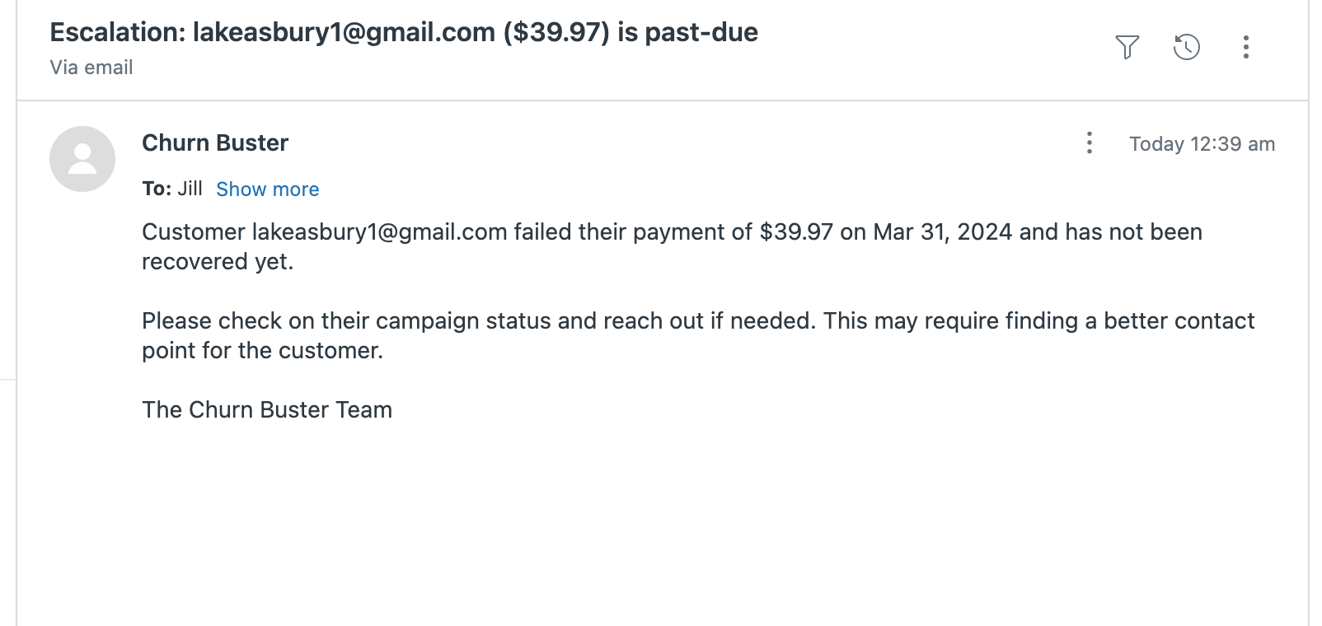The width and height of the screenshot is (1322, 626).
Task: Click The Churn Buster Team signature
Action: (x=267, y=410)
